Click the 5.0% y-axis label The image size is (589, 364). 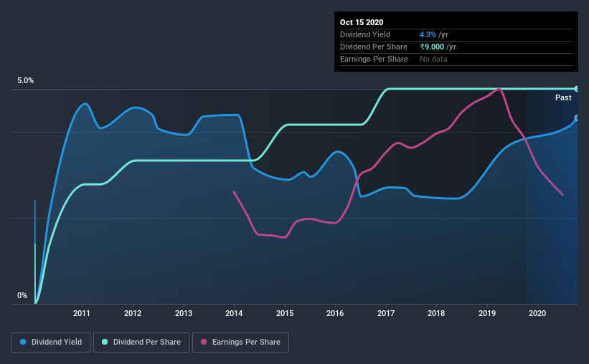[x=25, y=81]
